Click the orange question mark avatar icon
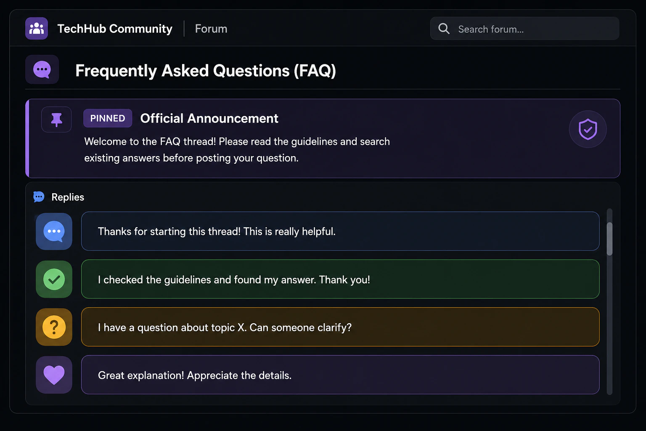Image resolution: width=646 pixels, height=431 pixels. pyautogui.click(x=54, y=327)
